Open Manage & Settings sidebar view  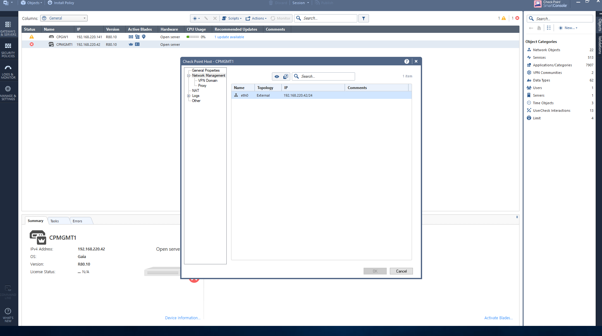click(8, 93)
